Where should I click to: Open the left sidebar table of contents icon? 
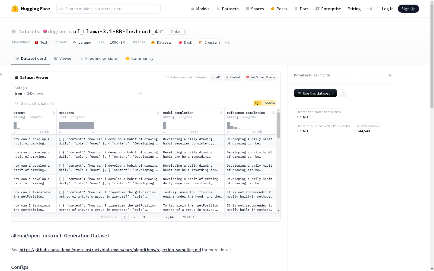1,75
